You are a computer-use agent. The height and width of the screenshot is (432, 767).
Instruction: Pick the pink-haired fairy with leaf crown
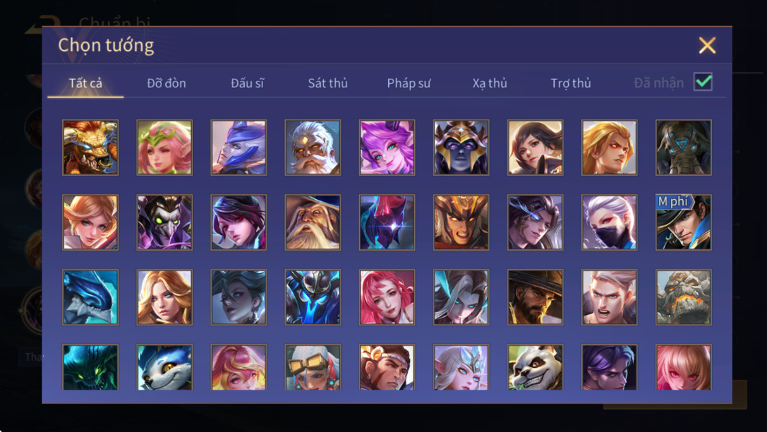pos(165,148)
